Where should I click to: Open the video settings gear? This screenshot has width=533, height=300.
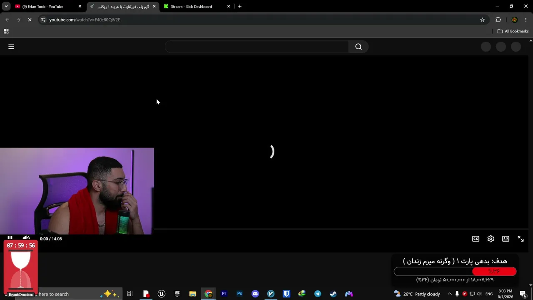click(491, 239)
